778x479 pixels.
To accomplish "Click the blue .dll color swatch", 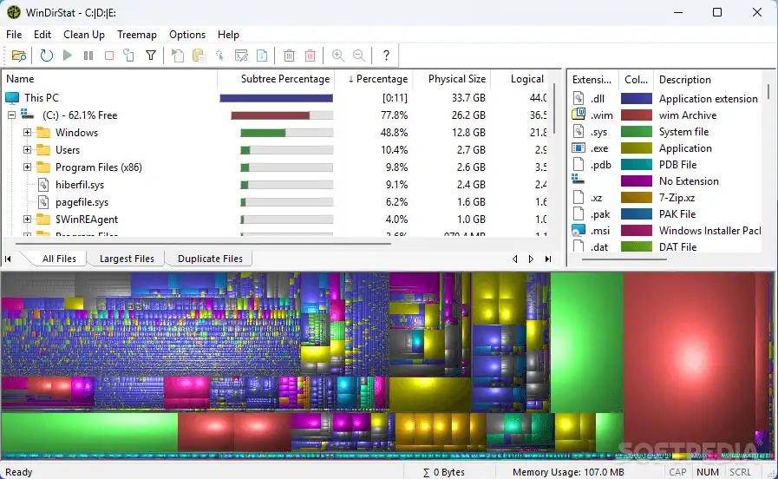I will coord(636,99).
